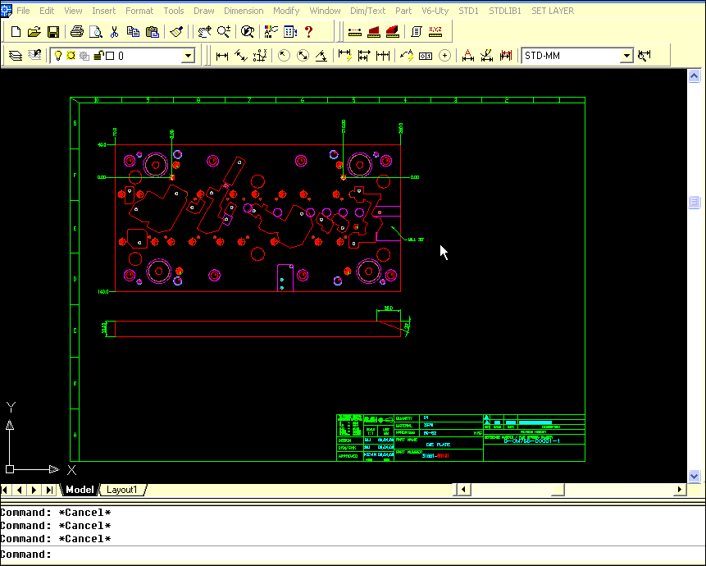Select the Tolerance tool icon
This screenshot has width=706, height=566.
(426, 56)
